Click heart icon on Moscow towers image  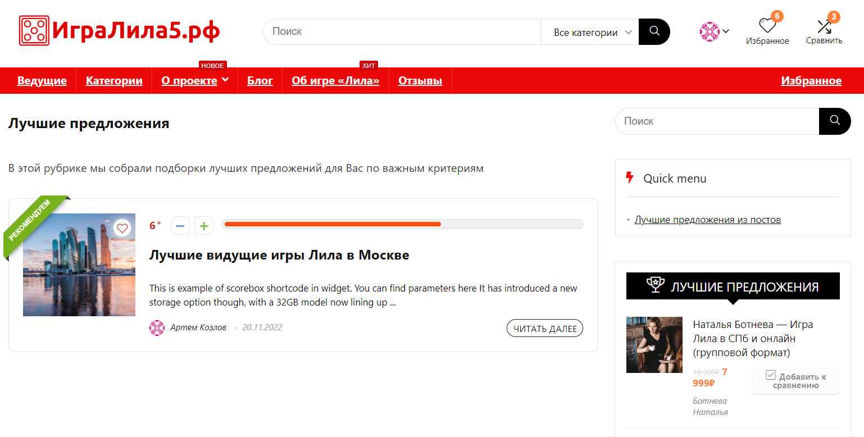point(122,228)
